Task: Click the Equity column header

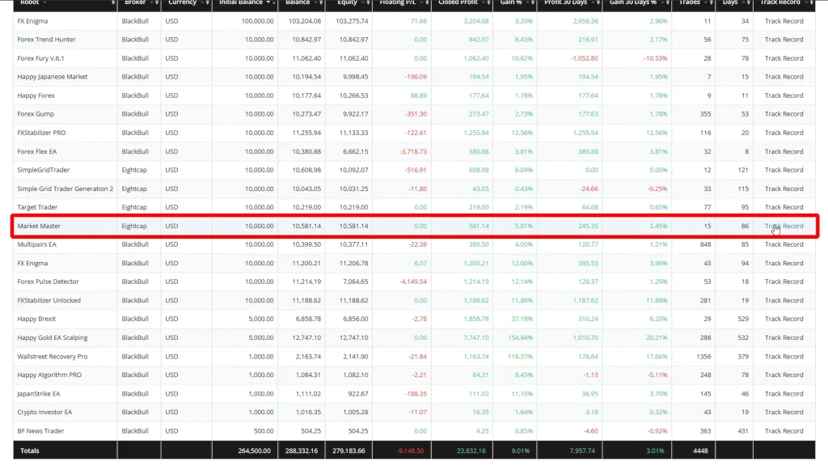Action: (x=346, y=3)
